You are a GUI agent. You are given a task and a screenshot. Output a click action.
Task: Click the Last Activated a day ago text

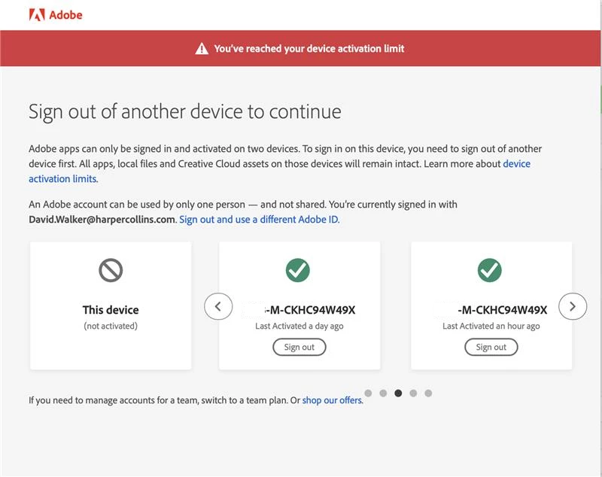(x=299, y=326)
